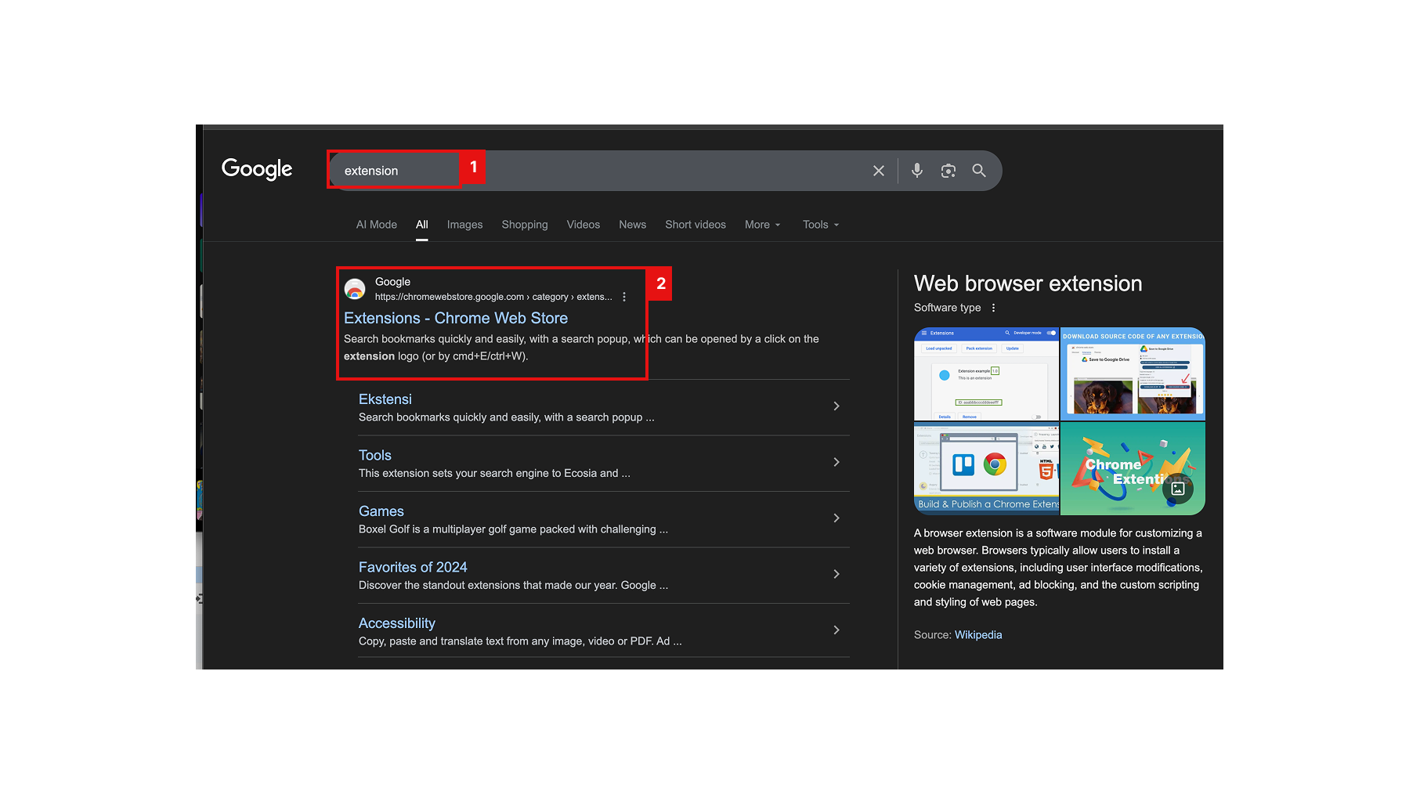1420x794 pixels.
Task: Click image gallery icon on Chrome Extensions thumbnail
Action: (x=1177, y=489)
